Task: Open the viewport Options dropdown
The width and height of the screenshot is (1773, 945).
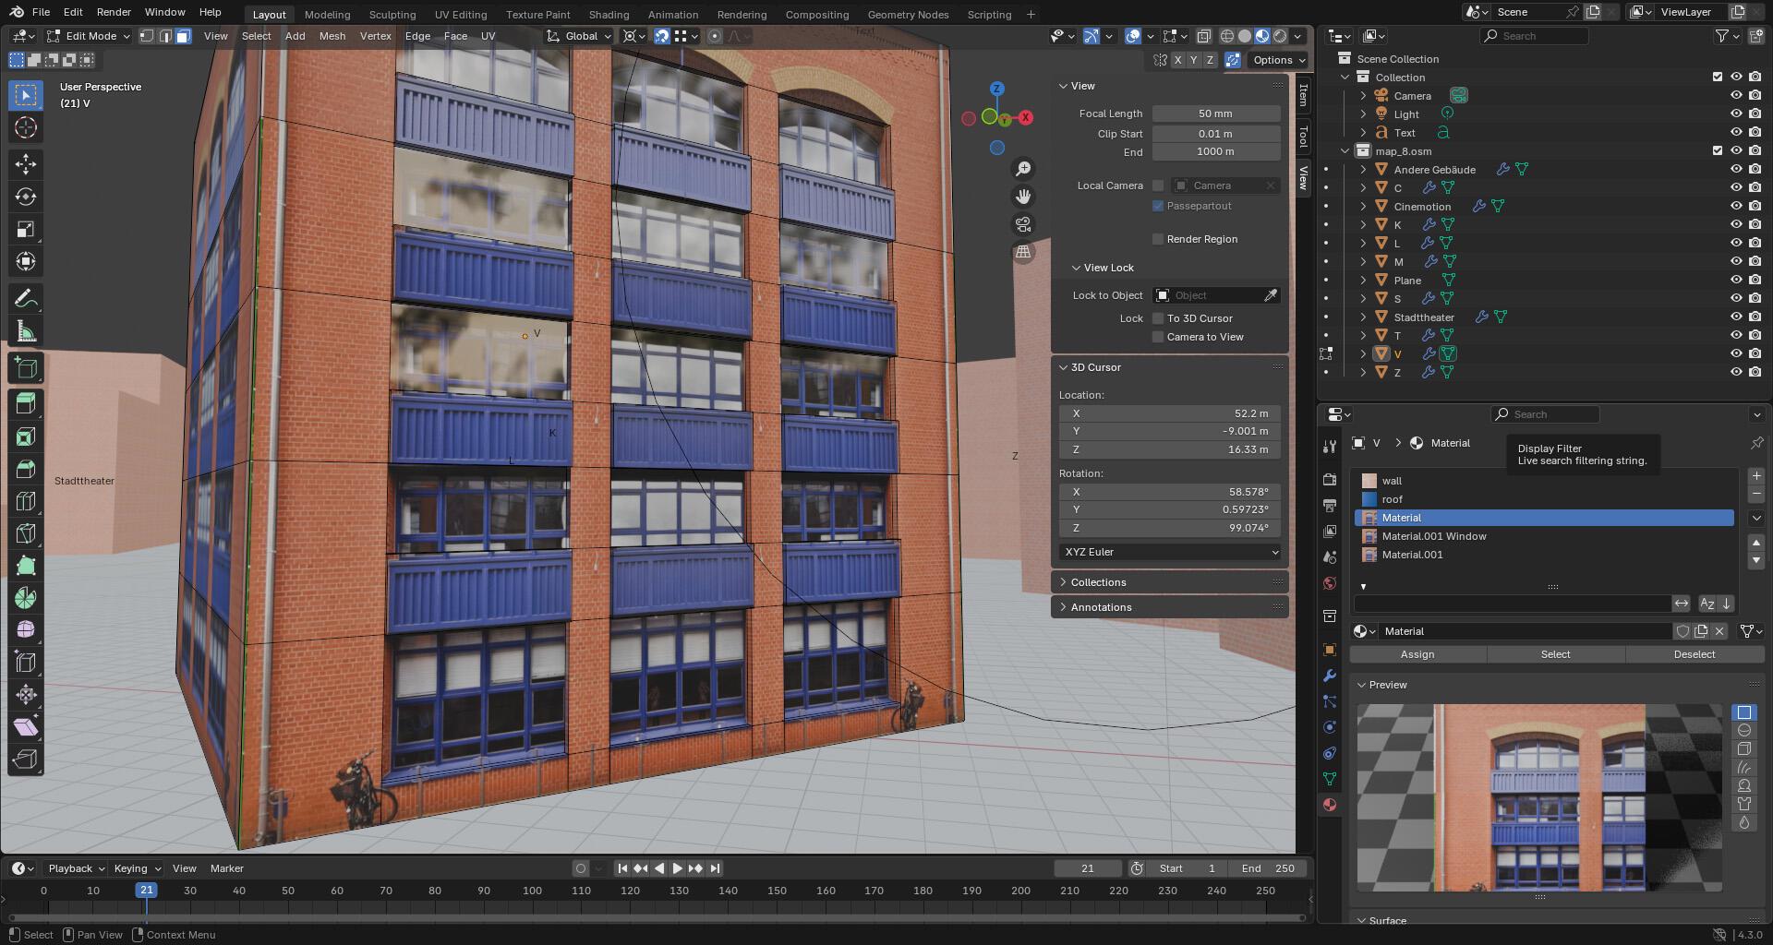Action: click(x=1279, y=60)
